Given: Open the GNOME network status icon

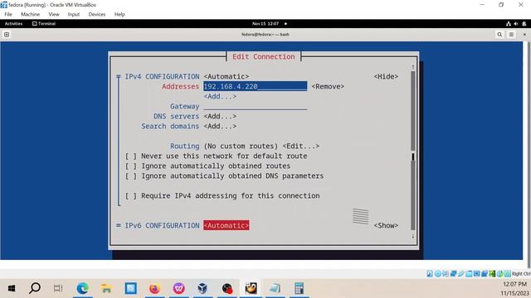Looking at the screenshot, I should pos(509,24).
